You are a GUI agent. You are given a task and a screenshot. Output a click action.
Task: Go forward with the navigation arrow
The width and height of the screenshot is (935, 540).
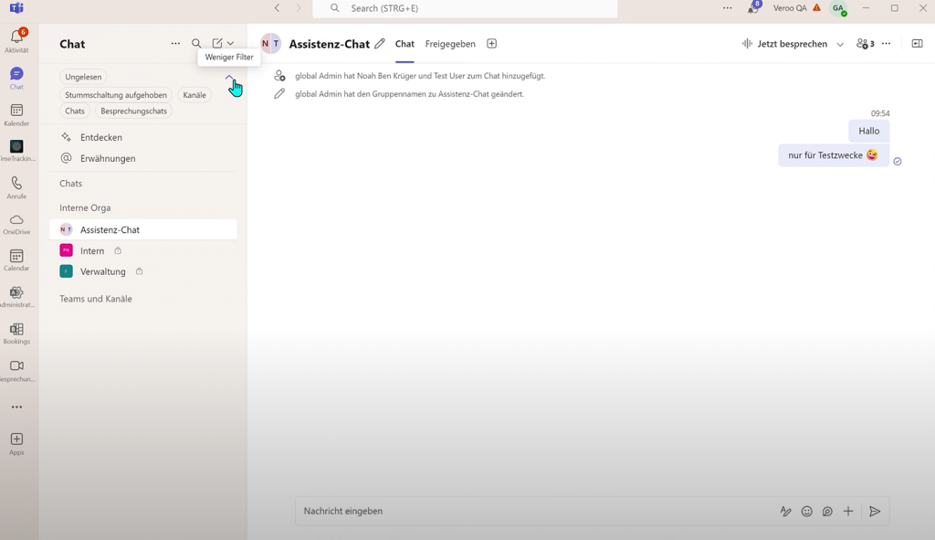coord(299,7)
